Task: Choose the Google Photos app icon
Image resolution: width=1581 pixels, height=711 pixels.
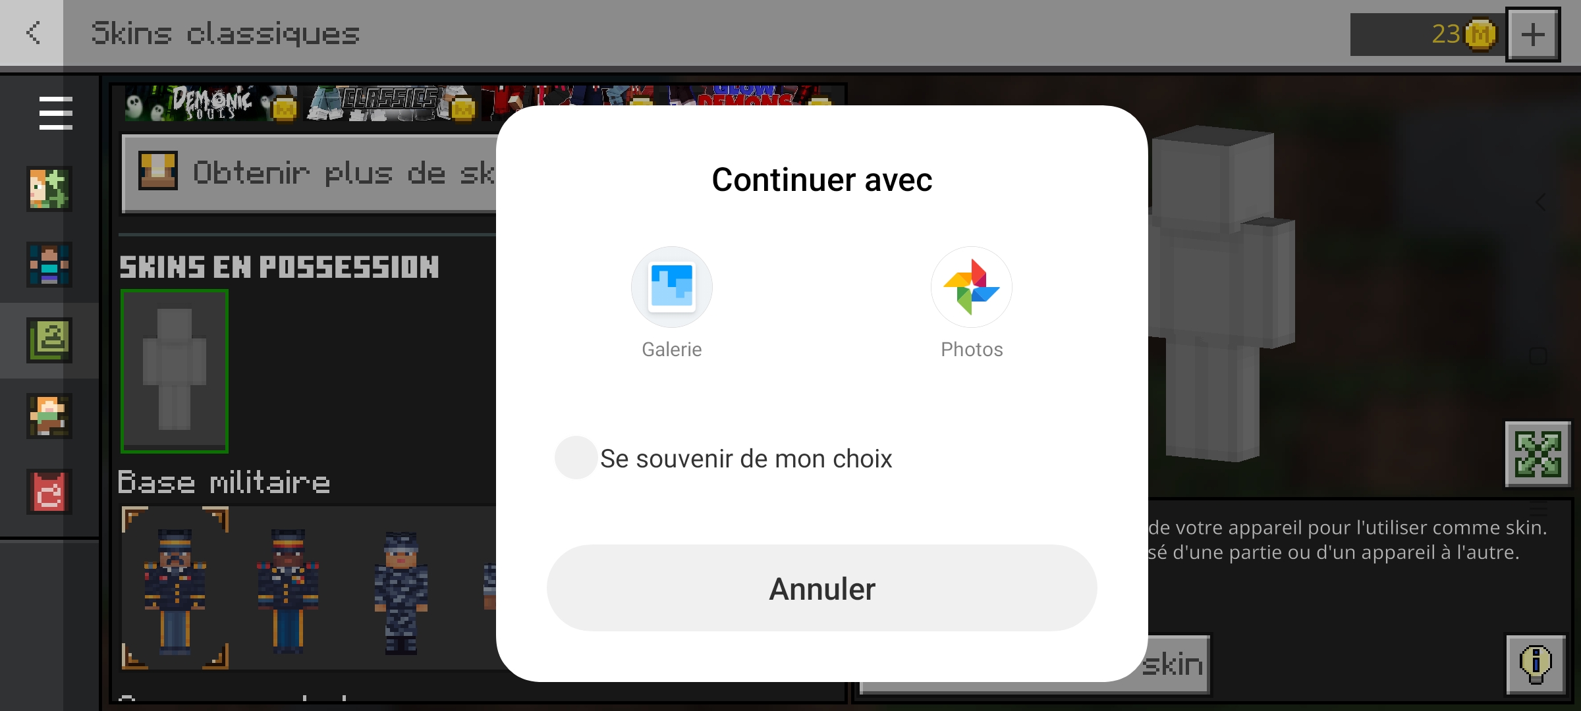Action: pyautogui.click(x=972, y=287)
